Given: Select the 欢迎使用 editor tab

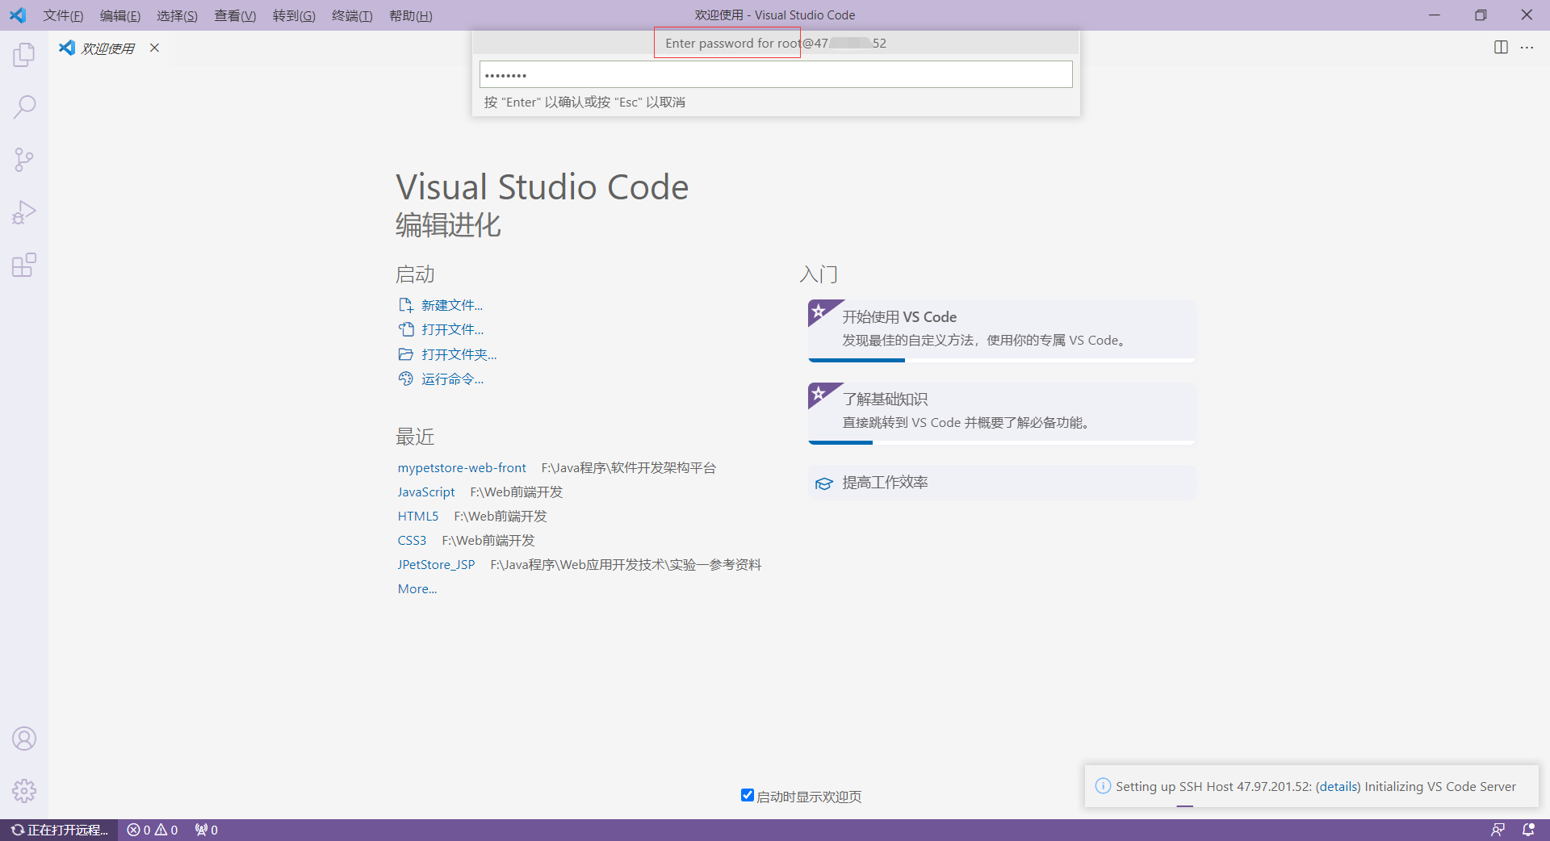Looking at the screenshot, I should (x=108, y=48).
